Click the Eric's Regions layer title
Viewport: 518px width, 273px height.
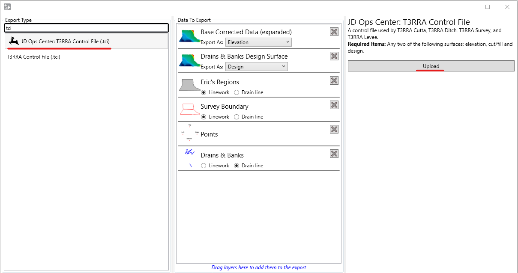tap(220, 82)
